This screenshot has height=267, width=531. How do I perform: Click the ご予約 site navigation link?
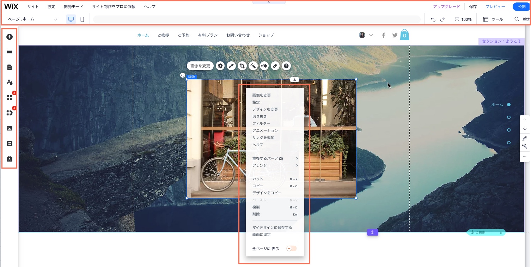[x=184, y=35]
